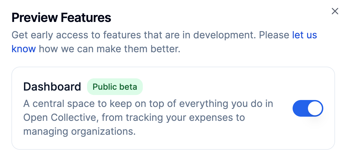This screenshot has height=160, width=347.
Task: Click the word 'Features' in the heading
Action: (x=86, y=18)
